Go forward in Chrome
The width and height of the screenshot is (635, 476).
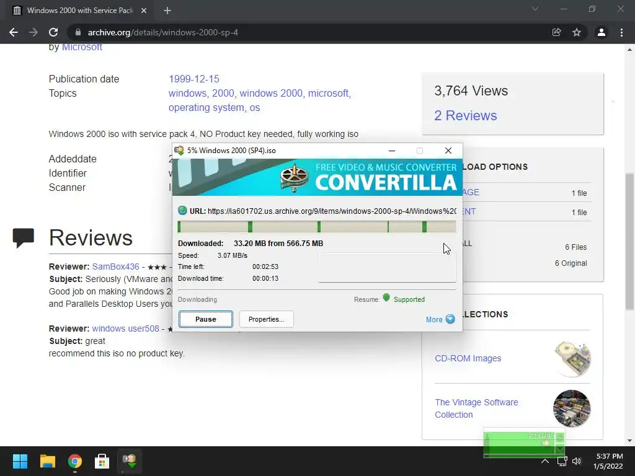click(x=33, y=32)
